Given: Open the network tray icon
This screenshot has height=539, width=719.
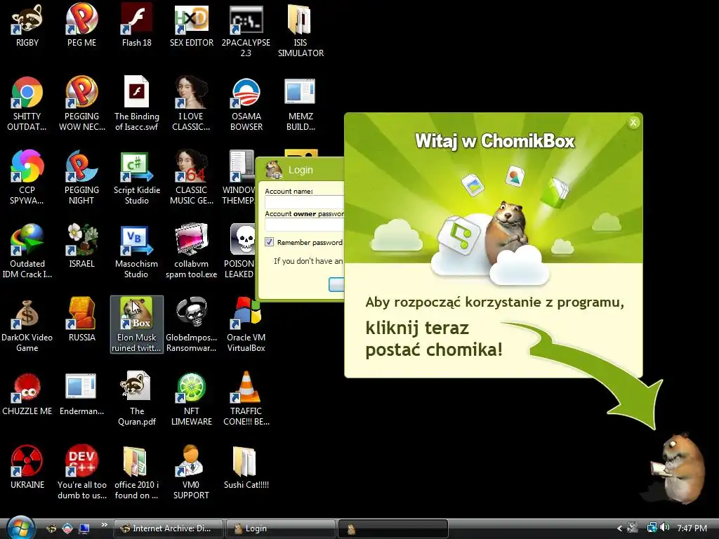Looking at the screenshot, I should [x=652, y=528].
